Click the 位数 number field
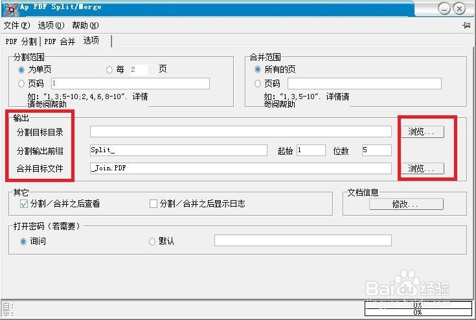Image resolution: width=476 pixels, height=320 pixels. tap(377, 150)
